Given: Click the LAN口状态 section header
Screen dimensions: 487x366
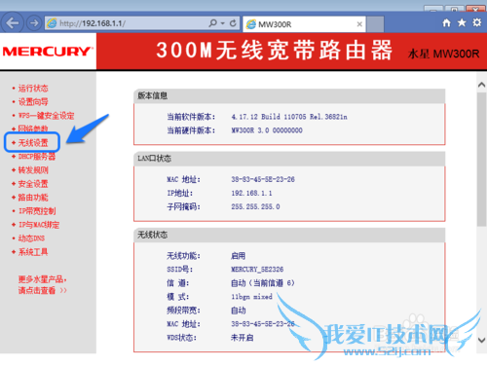Looking at the screenshot, I should click(x=289, y=159).
